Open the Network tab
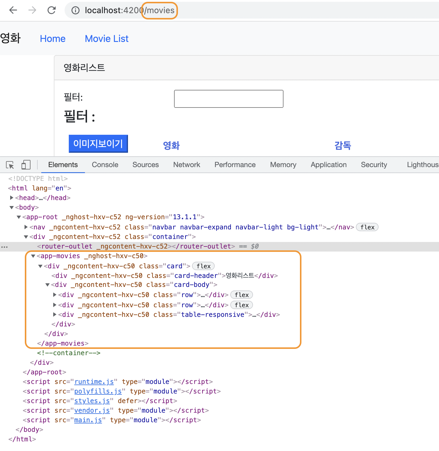Image resolution: width=439 pixels, height=451 pixels. pos(187,165)
